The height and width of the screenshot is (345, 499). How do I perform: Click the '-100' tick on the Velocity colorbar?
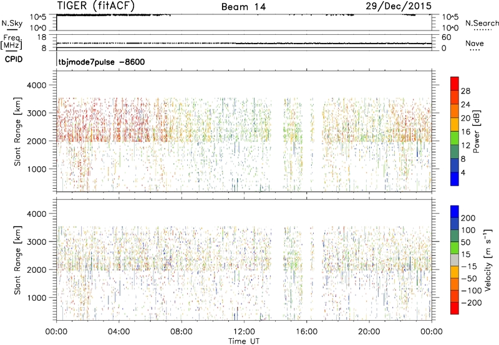pos(472,291)
